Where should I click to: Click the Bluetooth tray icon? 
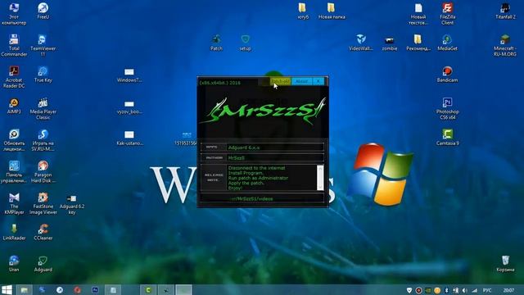(446, 290)
